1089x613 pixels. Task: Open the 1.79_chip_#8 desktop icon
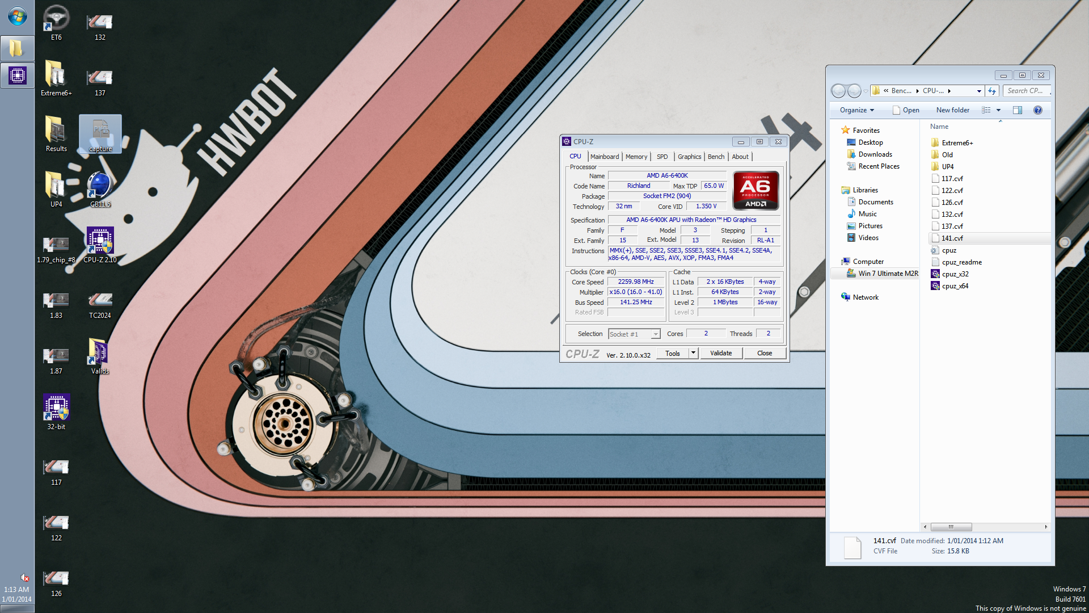(56, 250)
